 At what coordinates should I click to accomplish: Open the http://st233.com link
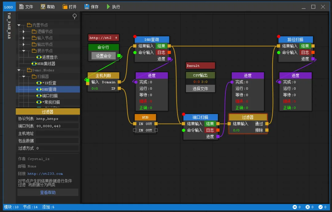point(45,174)
